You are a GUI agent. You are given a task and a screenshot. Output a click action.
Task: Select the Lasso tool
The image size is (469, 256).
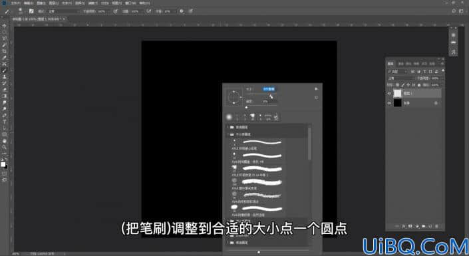4,39
